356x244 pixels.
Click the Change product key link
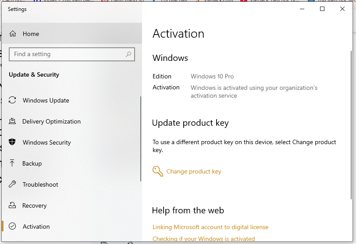[194, 172]
